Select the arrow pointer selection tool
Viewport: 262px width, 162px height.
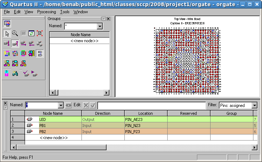[x=7, y=33]
